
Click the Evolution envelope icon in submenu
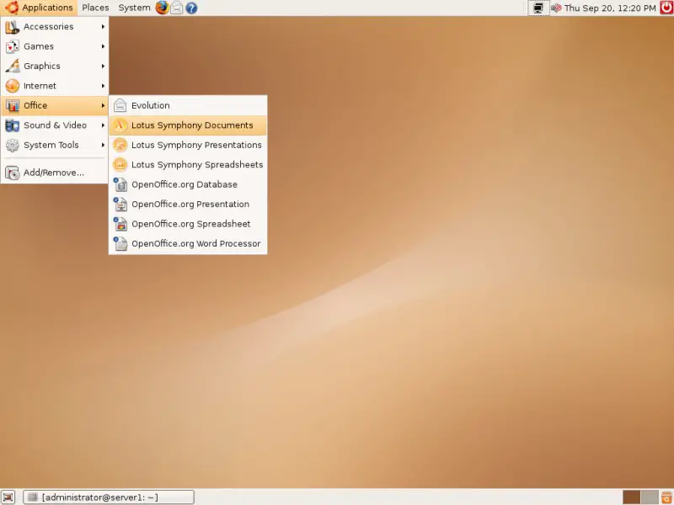pos(120,106)
